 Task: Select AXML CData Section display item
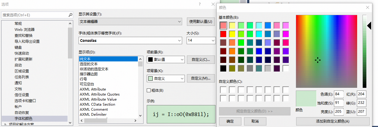(x=108, y=104)
